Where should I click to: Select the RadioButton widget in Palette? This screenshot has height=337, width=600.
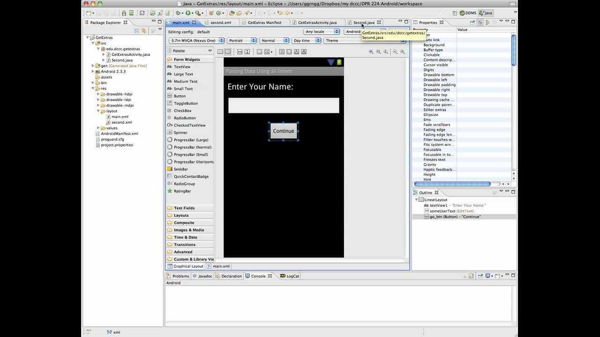[x=185, y=118]
